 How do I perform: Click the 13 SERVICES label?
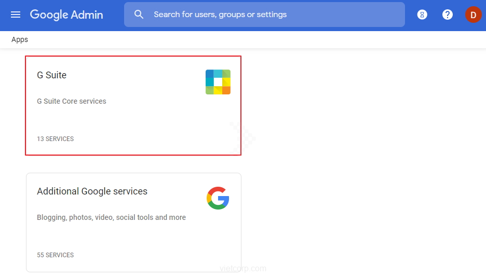pyautogui.click(x=55, y=139)
